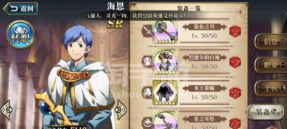Click the red enchant gem beside 星之耳坠
Viewport: 287px width, 129px height.
click(235, 123)
